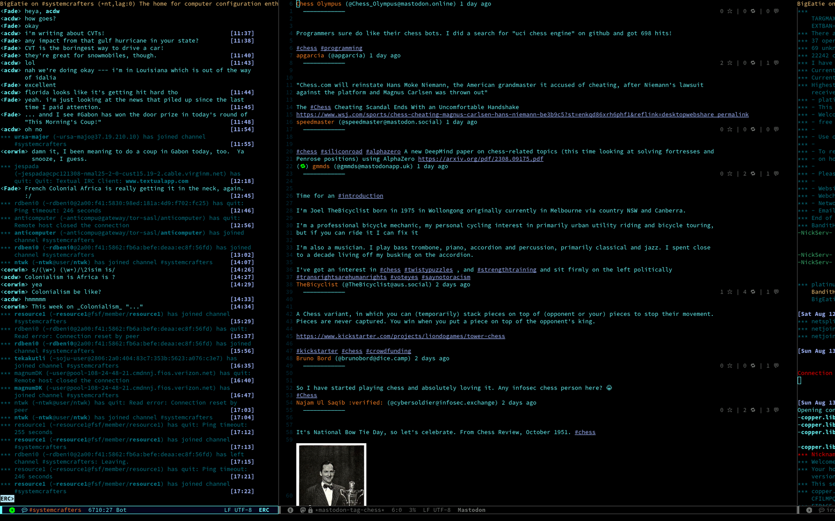Boost icon on gmmds post
Image resolution: width=835 pixels, height=521 pixels.
tap(753, 174)
